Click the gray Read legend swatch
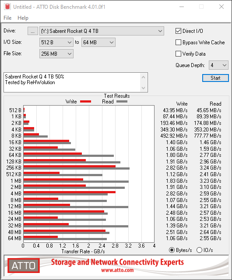The image size is (232, 280). click(x=122, y=101)
